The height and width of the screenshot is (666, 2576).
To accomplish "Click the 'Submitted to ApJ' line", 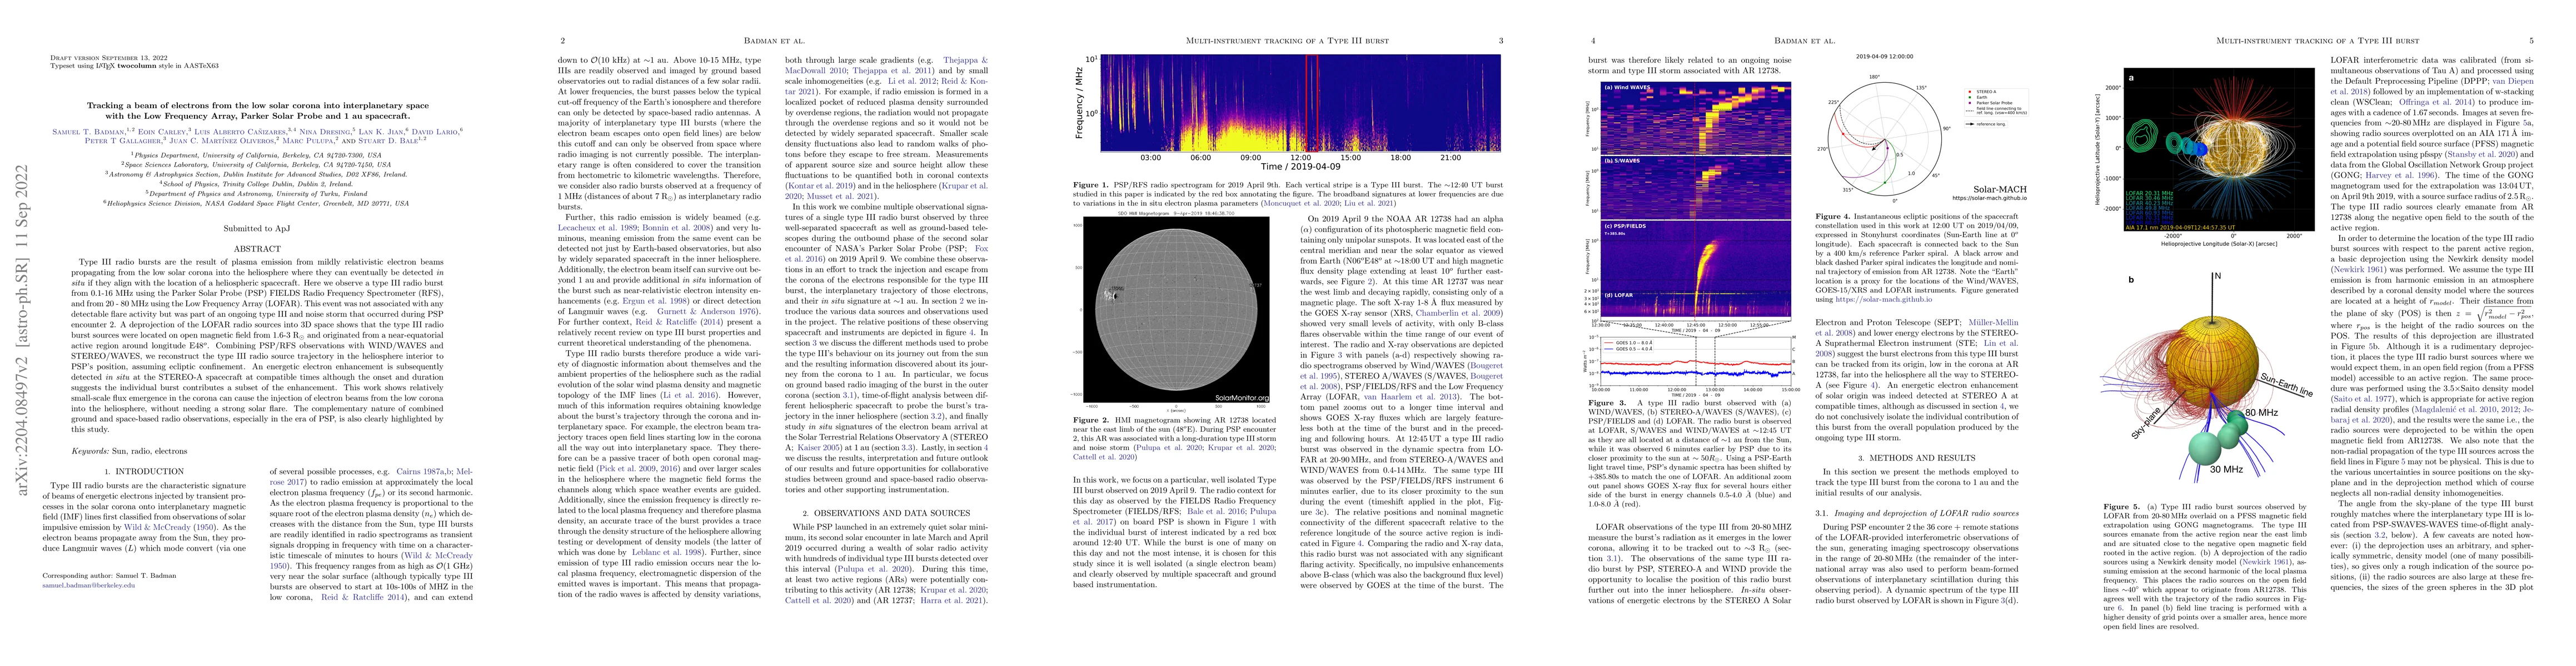I will pos(257,230).
